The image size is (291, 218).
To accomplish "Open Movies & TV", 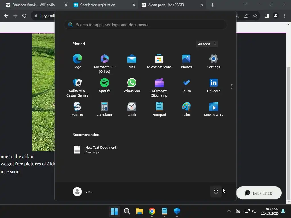I will 214,109.
